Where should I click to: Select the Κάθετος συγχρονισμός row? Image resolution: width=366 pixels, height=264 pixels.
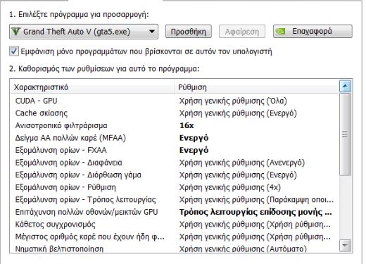click(x=175, y=225)
